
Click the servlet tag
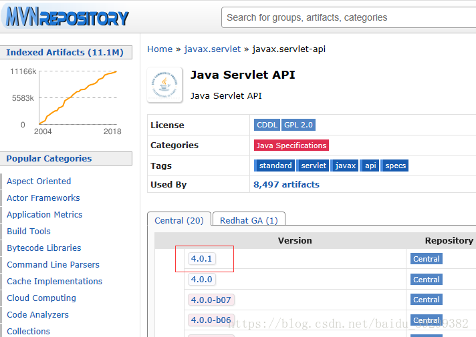(x=313, y=165)
